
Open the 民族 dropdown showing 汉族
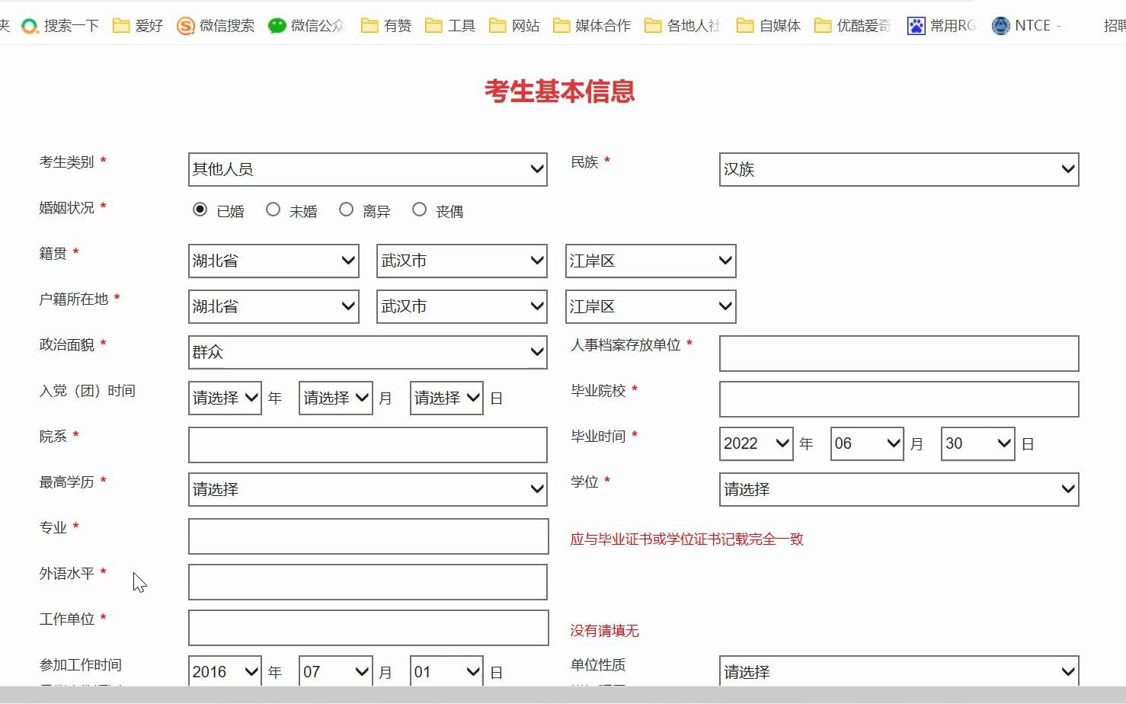(x=899, y=169)
